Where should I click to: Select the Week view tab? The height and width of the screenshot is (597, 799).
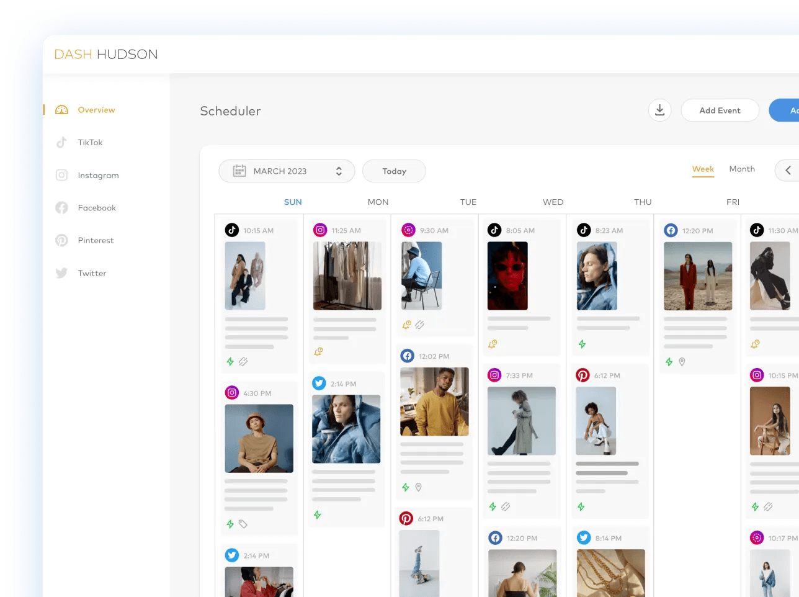[x=703, y=169]
